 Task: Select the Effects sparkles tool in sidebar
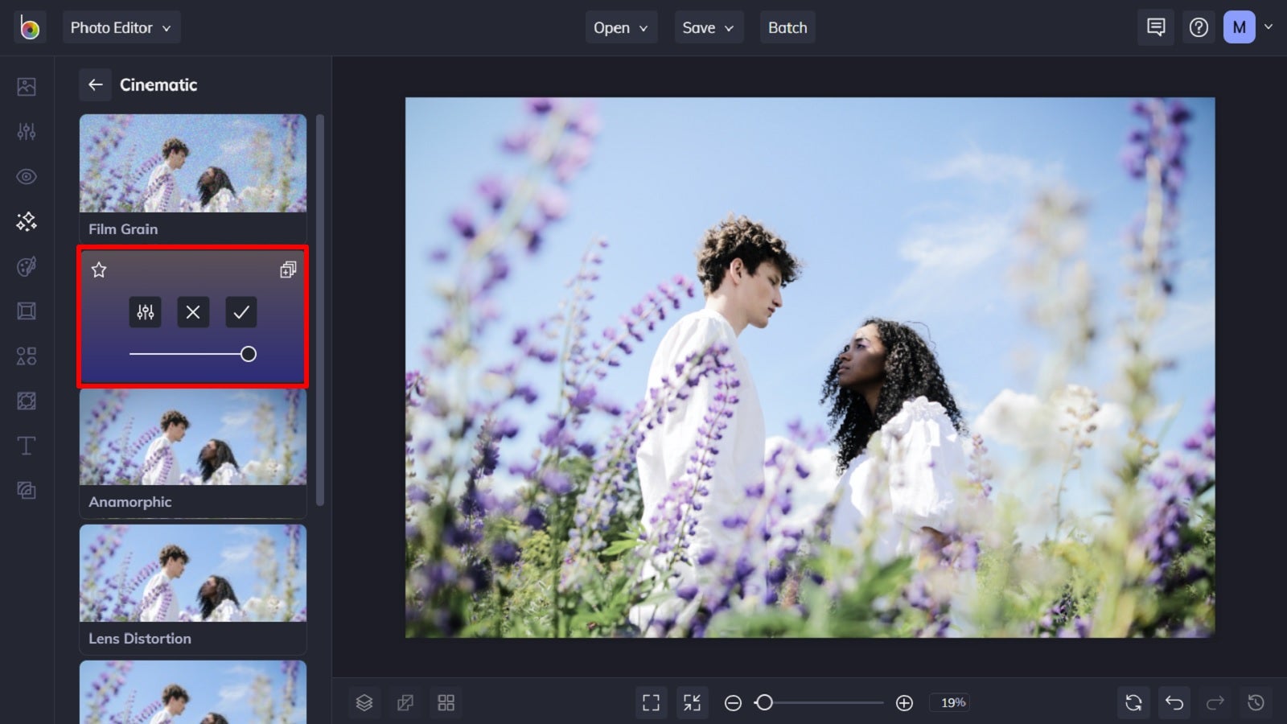click(26, 221)
